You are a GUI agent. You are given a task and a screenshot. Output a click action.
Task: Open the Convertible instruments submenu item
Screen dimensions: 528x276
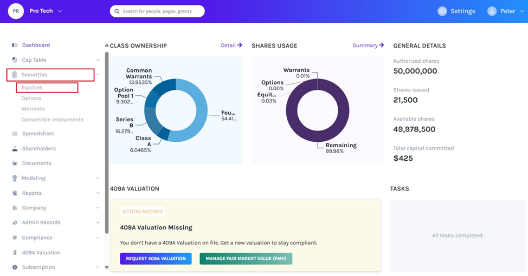[x=53, y=120]
